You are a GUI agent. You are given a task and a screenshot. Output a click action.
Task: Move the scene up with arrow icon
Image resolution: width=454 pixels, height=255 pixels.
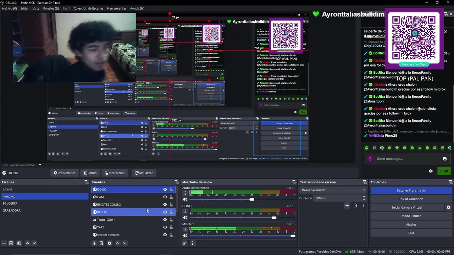[x=27, y=243]
